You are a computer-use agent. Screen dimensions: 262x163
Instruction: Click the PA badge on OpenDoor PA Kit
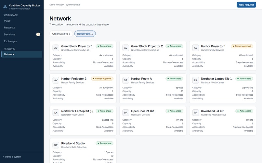pos(126,113)
